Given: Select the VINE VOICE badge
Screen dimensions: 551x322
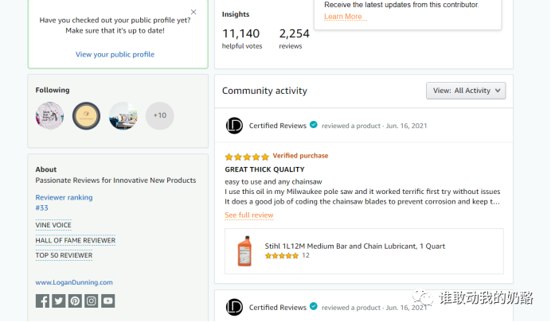Looking at the screenshot, I should (x=53, y=225).
